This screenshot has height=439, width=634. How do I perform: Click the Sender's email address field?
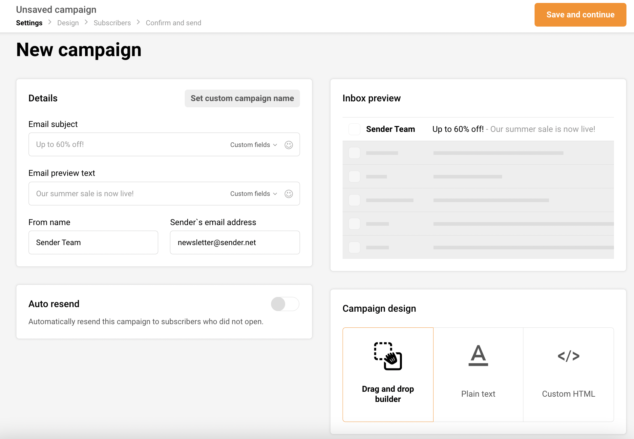pos(235,242)
